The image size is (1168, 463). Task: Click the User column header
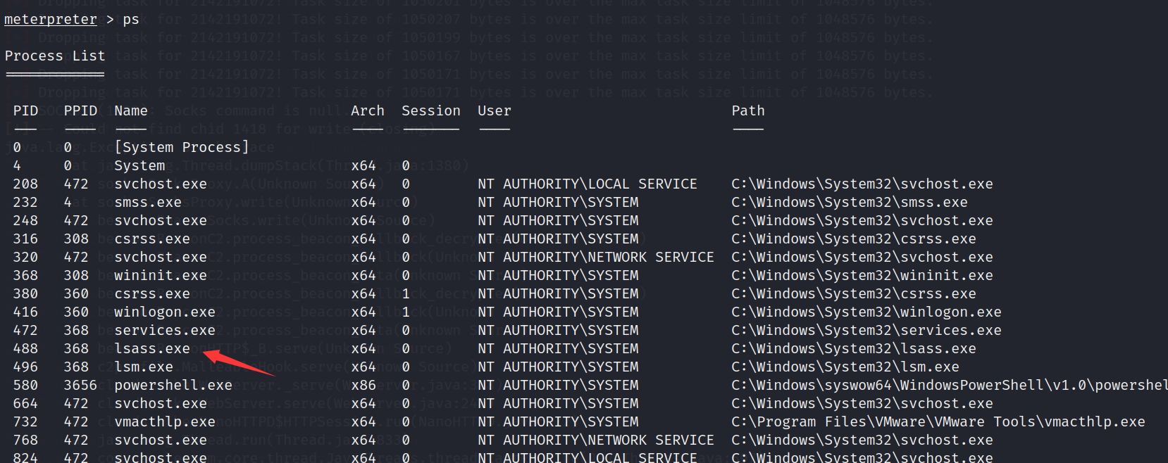pyautogui.click(x=495, y=110)
